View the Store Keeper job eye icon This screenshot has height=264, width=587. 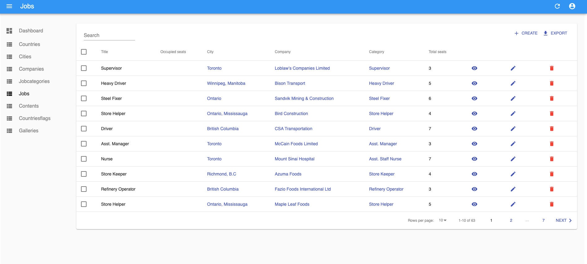[474, 174]
